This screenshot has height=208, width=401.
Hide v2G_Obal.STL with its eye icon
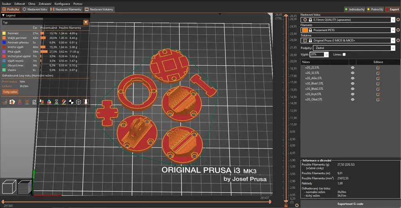[352, 100]
